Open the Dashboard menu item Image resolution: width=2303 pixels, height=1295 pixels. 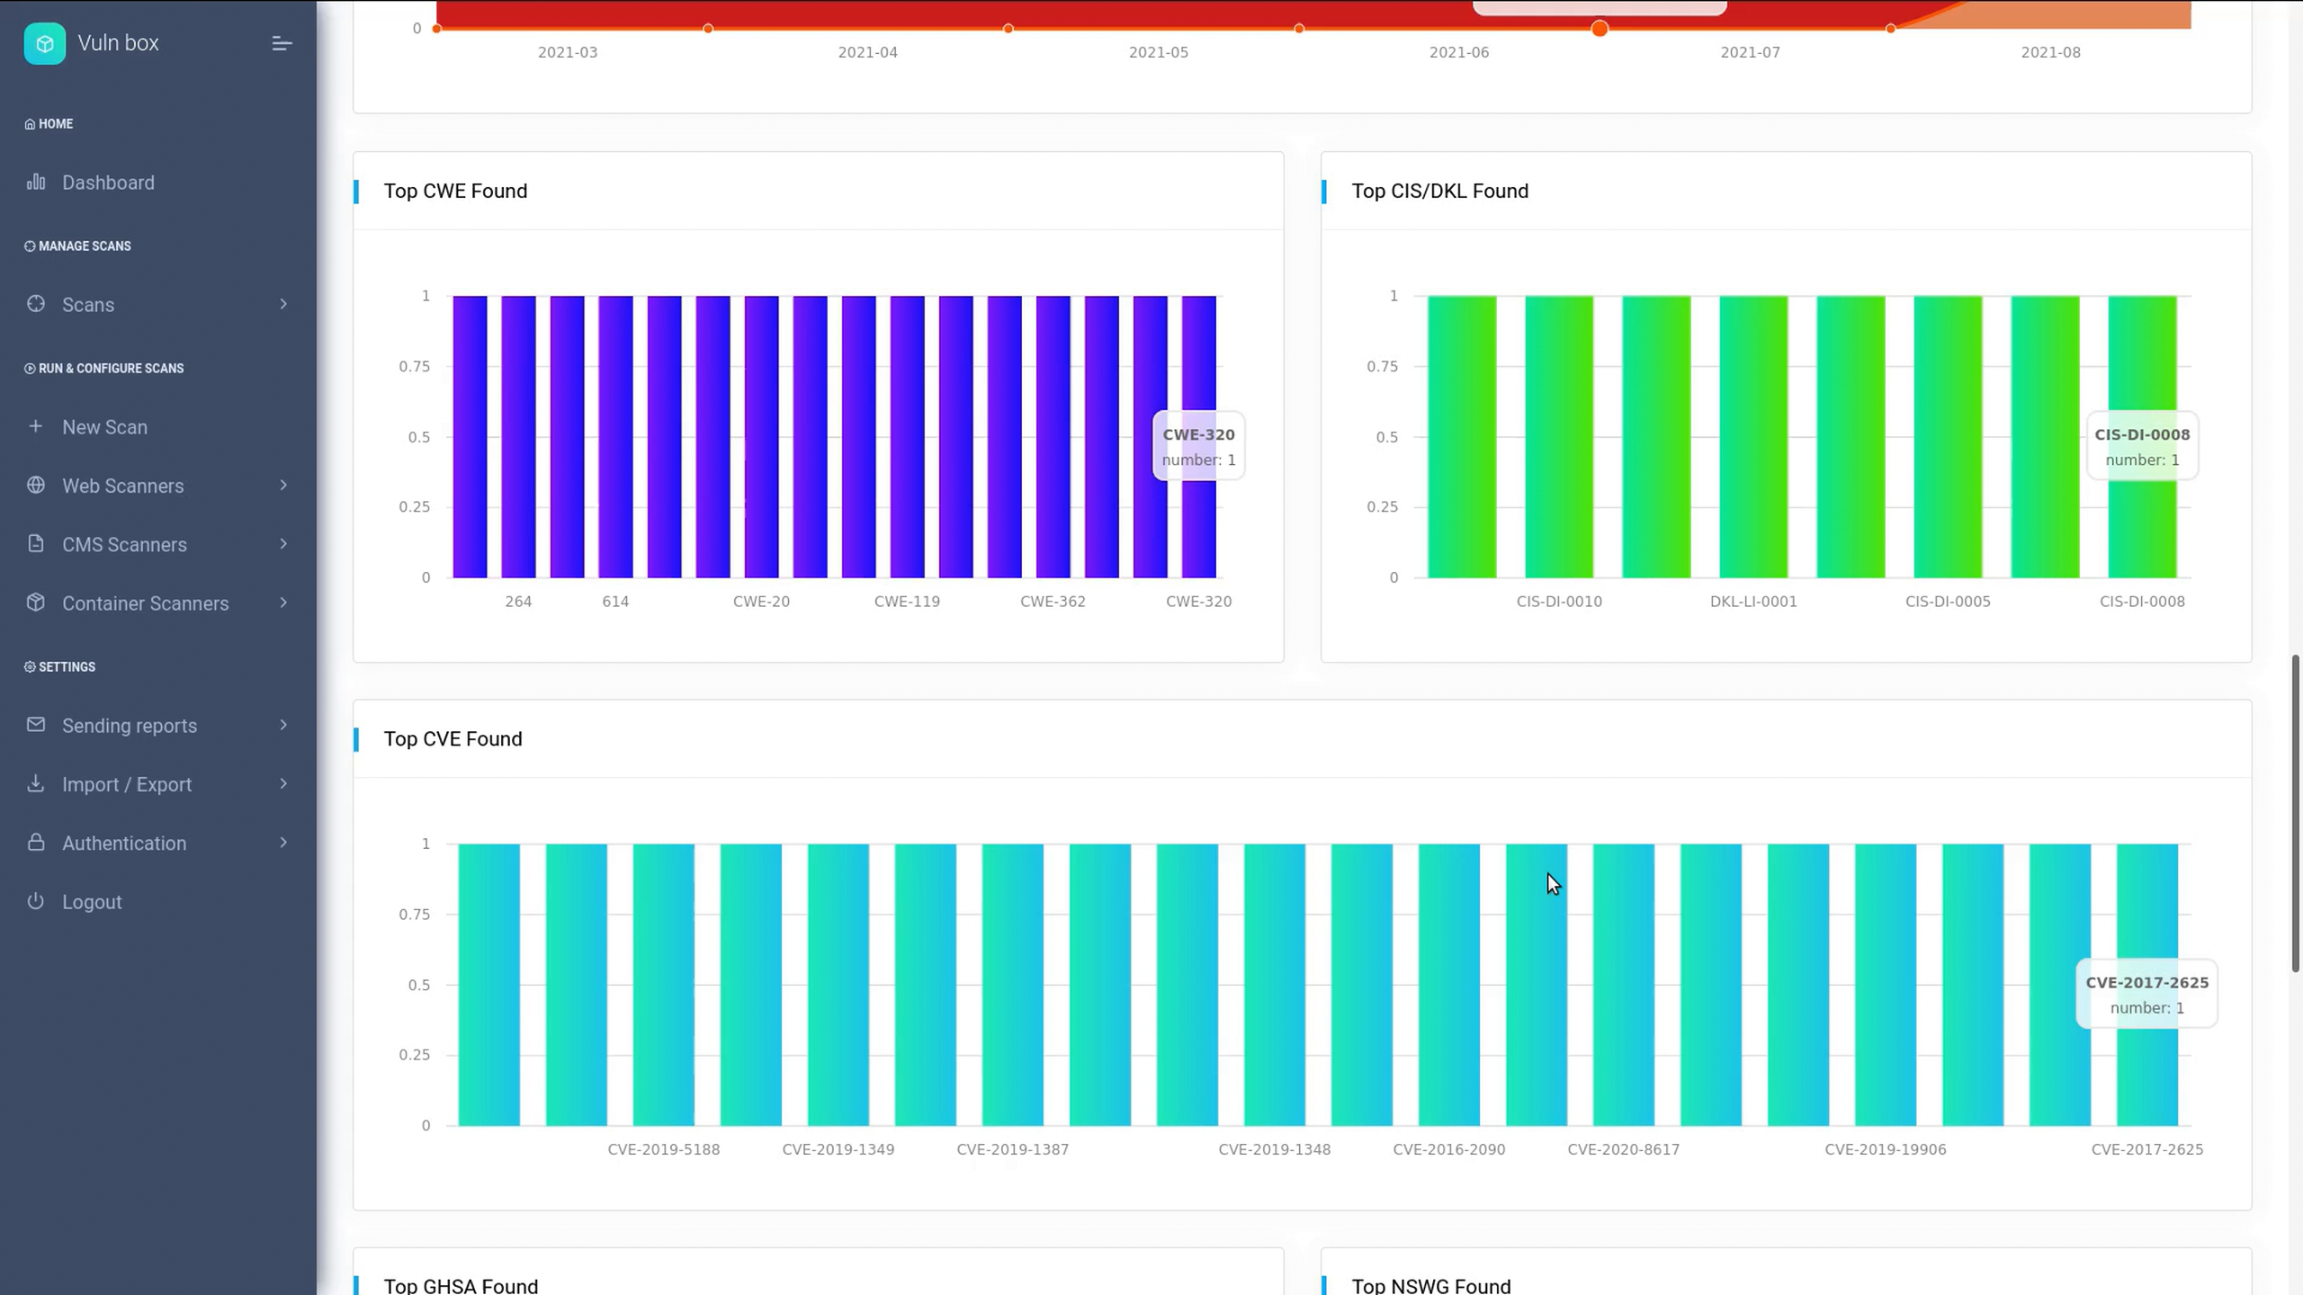[158, 183]
